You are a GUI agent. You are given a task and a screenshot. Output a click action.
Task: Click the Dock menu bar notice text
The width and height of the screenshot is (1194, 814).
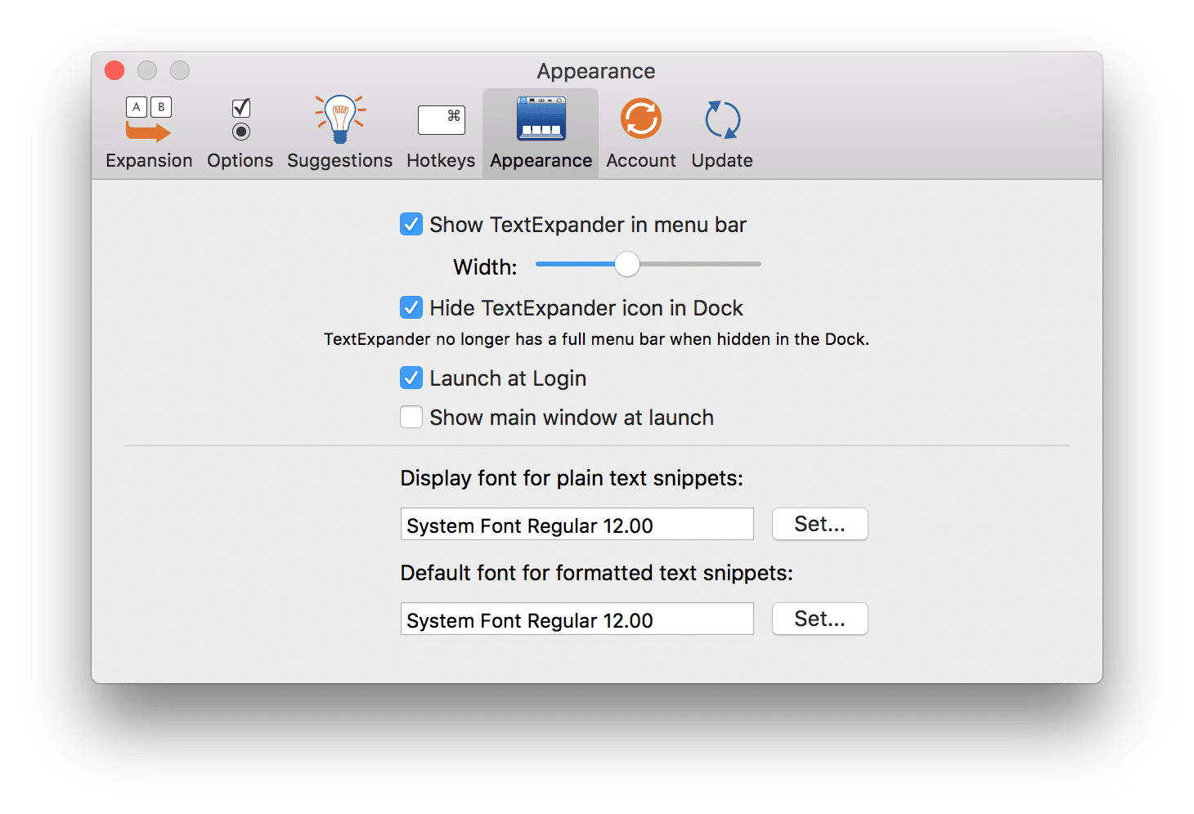point(596,339)
